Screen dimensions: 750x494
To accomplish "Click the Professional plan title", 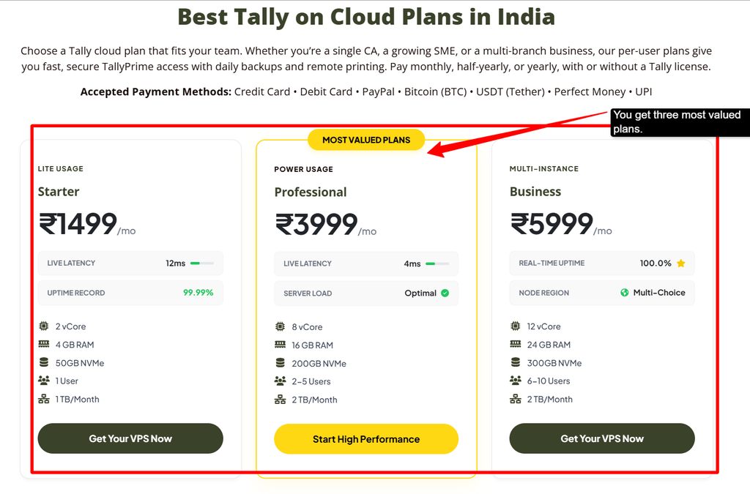I will [x=311, y=192].
